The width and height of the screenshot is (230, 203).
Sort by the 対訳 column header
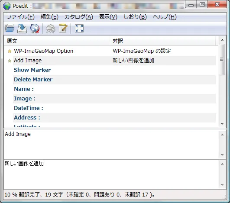click(163, 41)
